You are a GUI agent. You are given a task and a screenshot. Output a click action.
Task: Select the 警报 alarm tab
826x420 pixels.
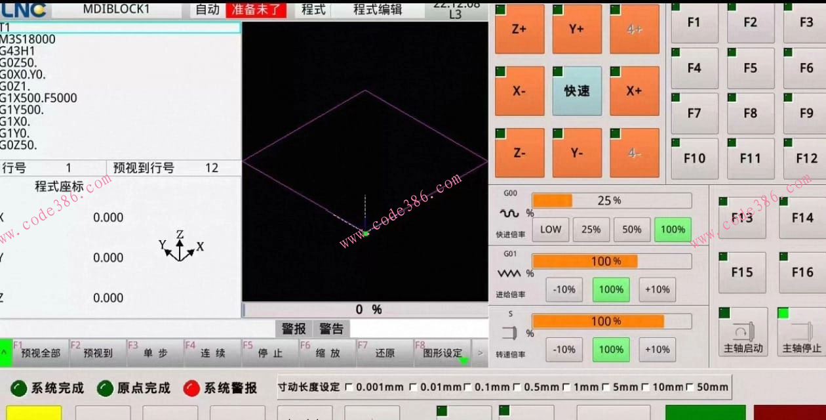296,328
